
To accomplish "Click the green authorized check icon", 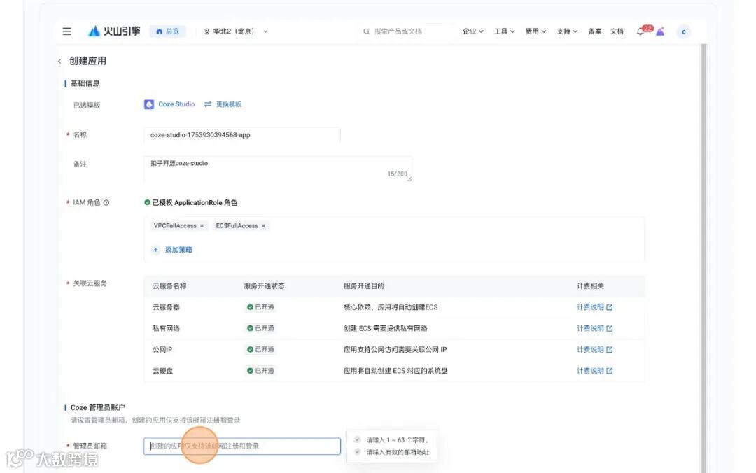I will (x=147, y=202).
